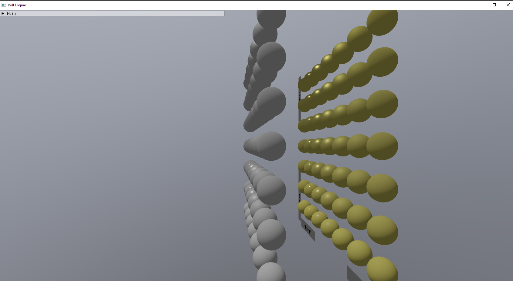
Task: Select the bottommost gray sphere at screen edge
Action: (x=271, y=273)
